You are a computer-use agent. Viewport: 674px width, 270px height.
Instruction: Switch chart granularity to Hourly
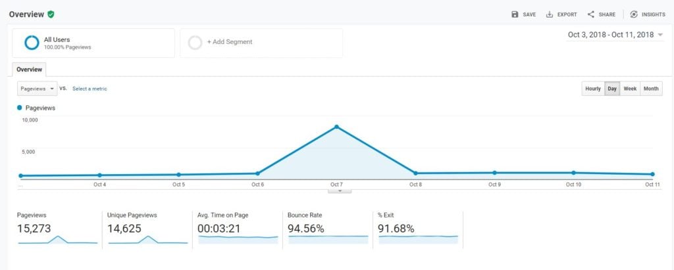click(593, 89)
